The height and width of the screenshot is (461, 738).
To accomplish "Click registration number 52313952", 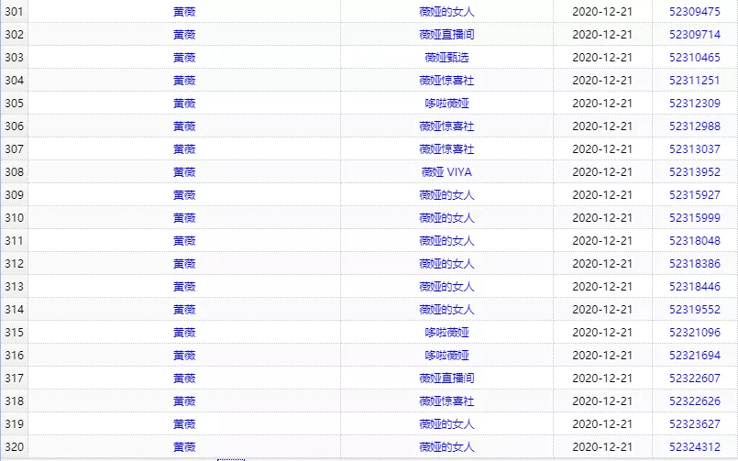I will pyautogui.click(x=695, y=172).
